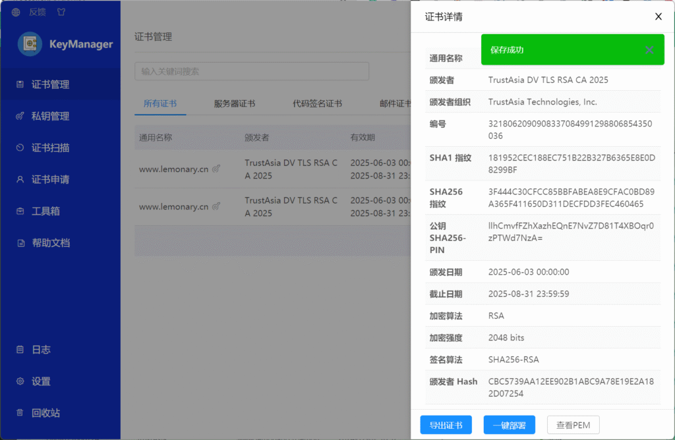675x440 pixels.
Task: Click key icon beside second www.lemonary.cn
Action: 216,206
